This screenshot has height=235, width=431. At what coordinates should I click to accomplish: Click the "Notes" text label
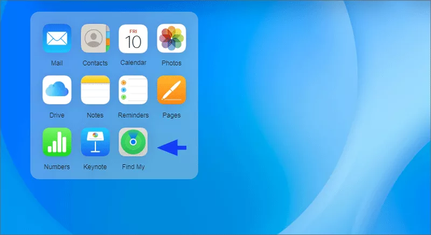pyautogui.click(x=95, y=115)
